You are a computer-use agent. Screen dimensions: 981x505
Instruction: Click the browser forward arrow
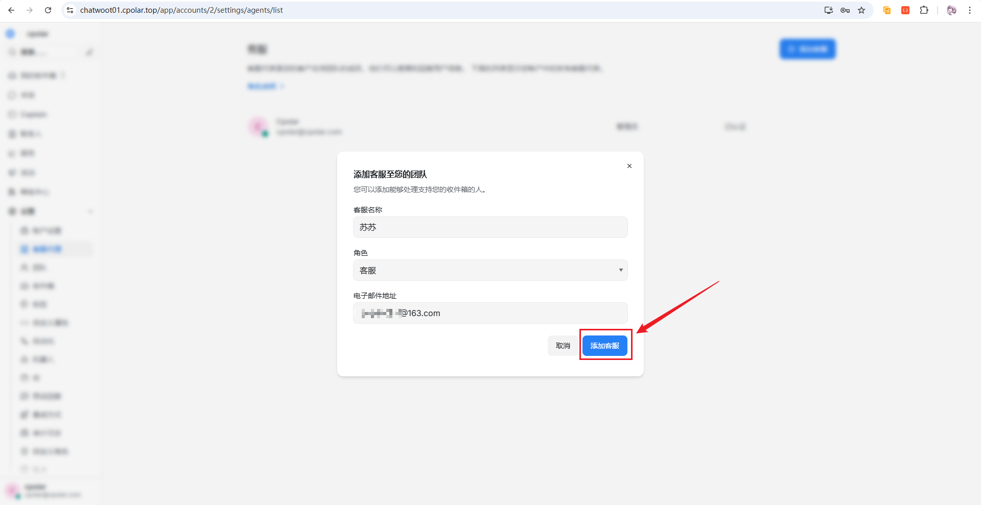click(30, 10)
